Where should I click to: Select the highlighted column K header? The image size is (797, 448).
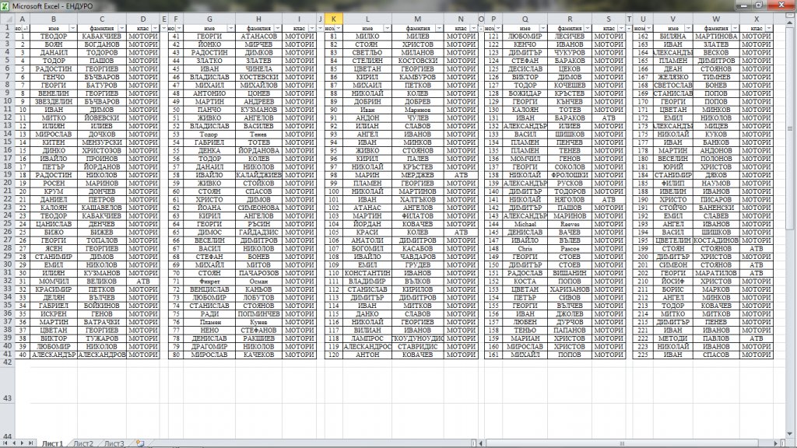(333, 18)
